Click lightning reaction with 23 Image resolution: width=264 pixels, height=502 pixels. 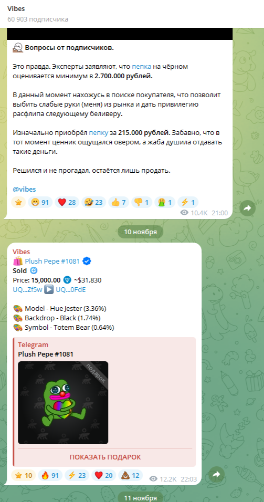click(77, 475)
